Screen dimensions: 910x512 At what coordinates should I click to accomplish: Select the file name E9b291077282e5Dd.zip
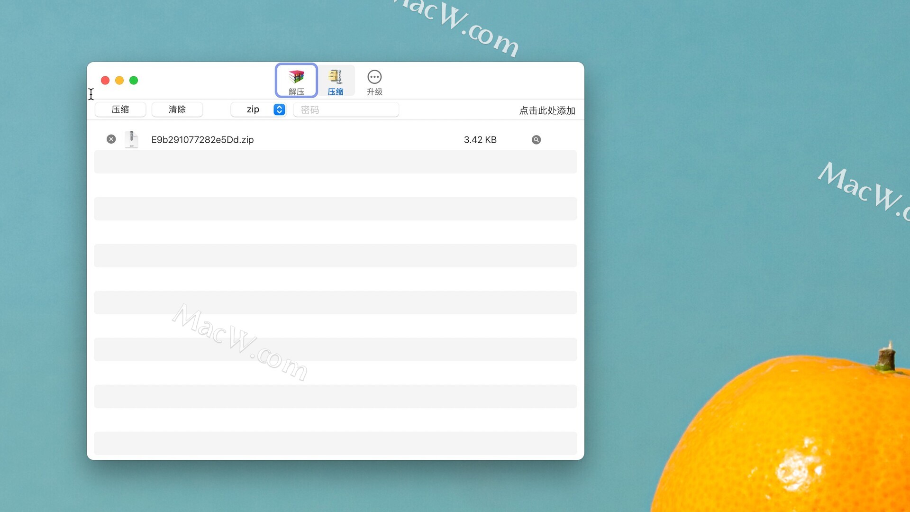pyautogui.click(x=202, y=139)
